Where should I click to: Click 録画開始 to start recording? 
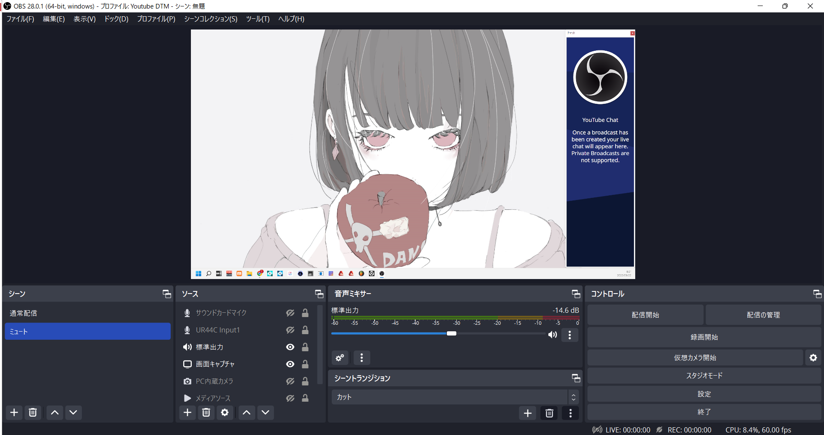704,337
